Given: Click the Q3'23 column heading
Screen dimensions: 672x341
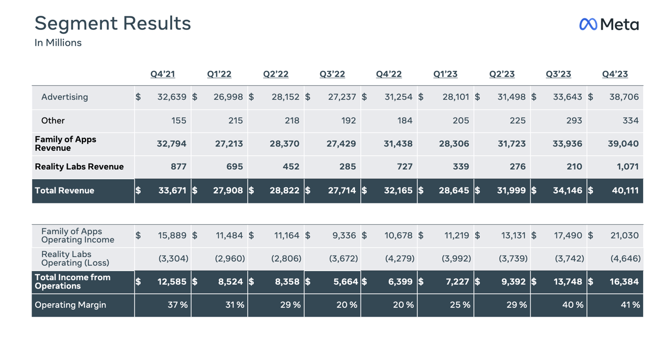Looking at the screenshot, I should [558, 74].
